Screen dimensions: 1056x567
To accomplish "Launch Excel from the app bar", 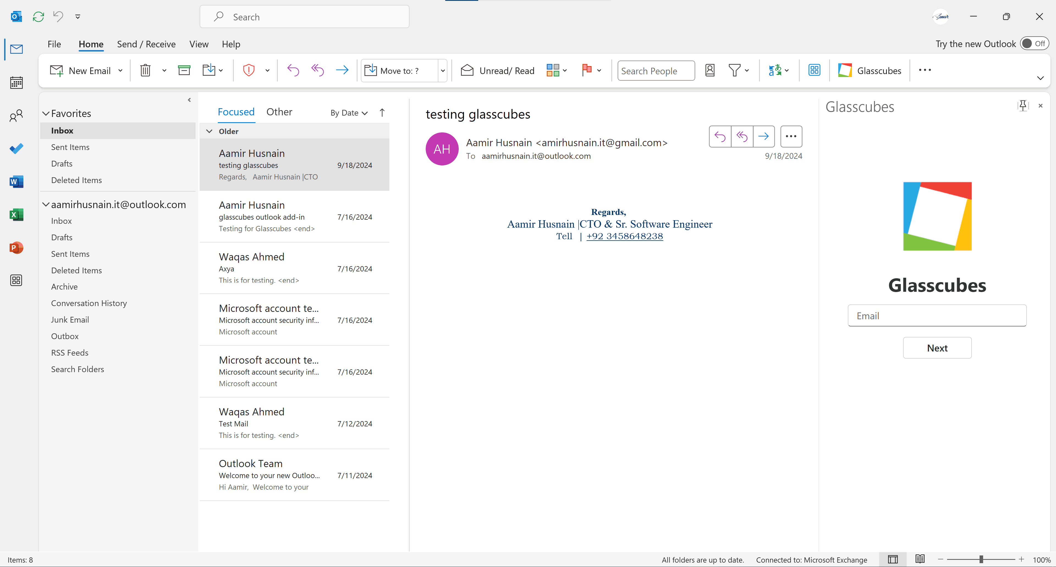I will 16,214.
